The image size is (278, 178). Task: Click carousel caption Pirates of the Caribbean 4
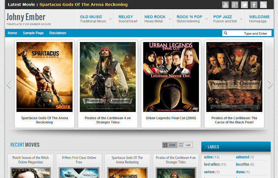click(x=108, y=120)
